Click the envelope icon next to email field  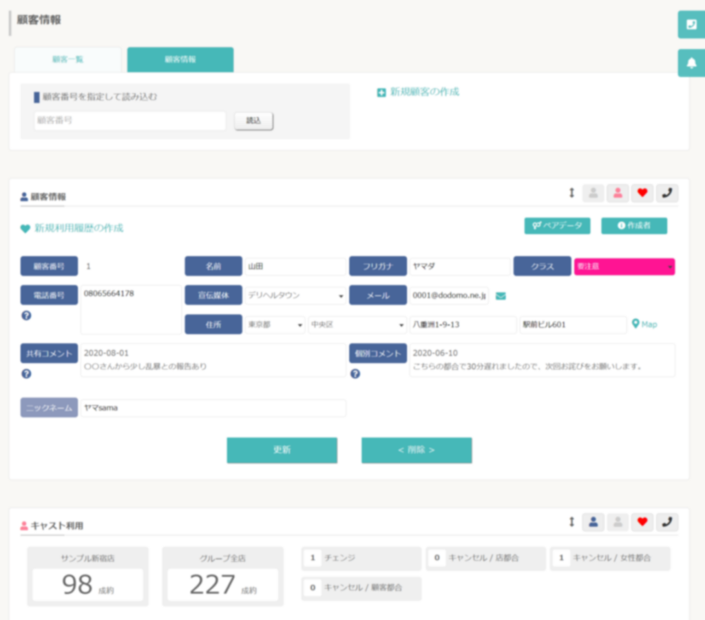501,296
